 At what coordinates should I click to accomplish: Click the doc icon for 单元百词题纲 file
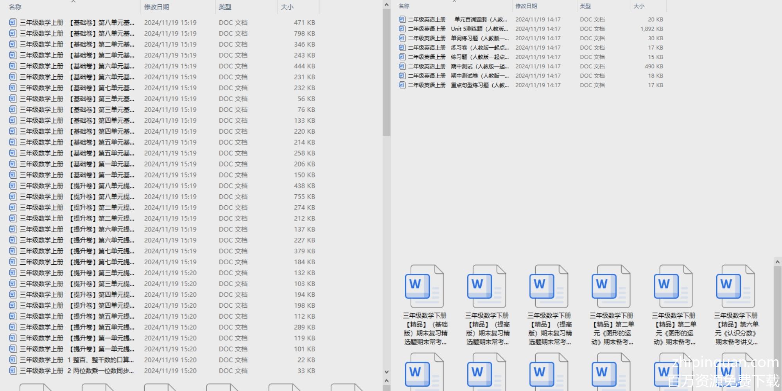point(402,19)
